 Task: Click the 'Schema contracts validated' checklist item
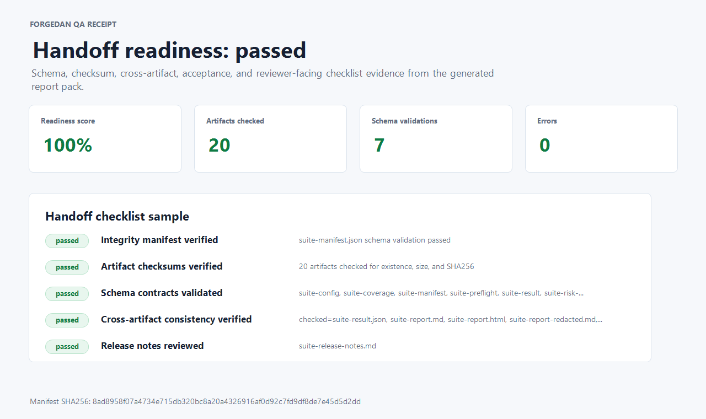tap(162, 293)
